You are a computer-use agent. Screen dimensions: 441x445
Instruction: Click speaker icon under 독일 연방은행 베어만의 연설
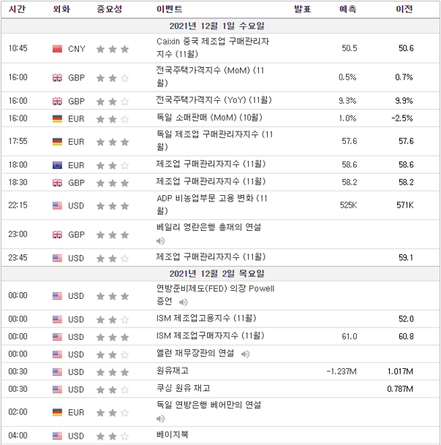[x=160, y=419]
